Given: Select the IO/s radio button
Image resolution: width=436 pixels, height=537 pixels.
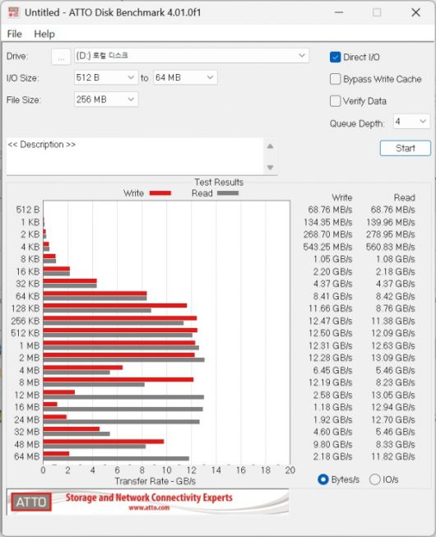Looking at the screenshot, I should [x=374, y=479].
